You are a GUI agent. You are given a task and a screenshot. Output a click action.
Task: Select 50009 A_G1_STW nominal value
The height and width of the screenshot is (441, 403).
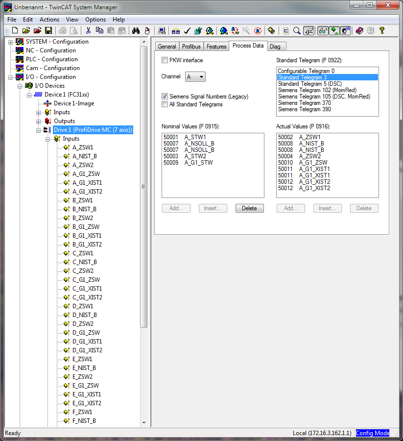tap(213, 163)
